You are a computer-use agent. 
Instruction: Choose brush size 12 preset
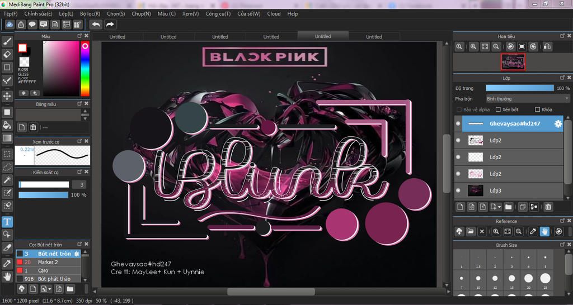pos(495,280)
